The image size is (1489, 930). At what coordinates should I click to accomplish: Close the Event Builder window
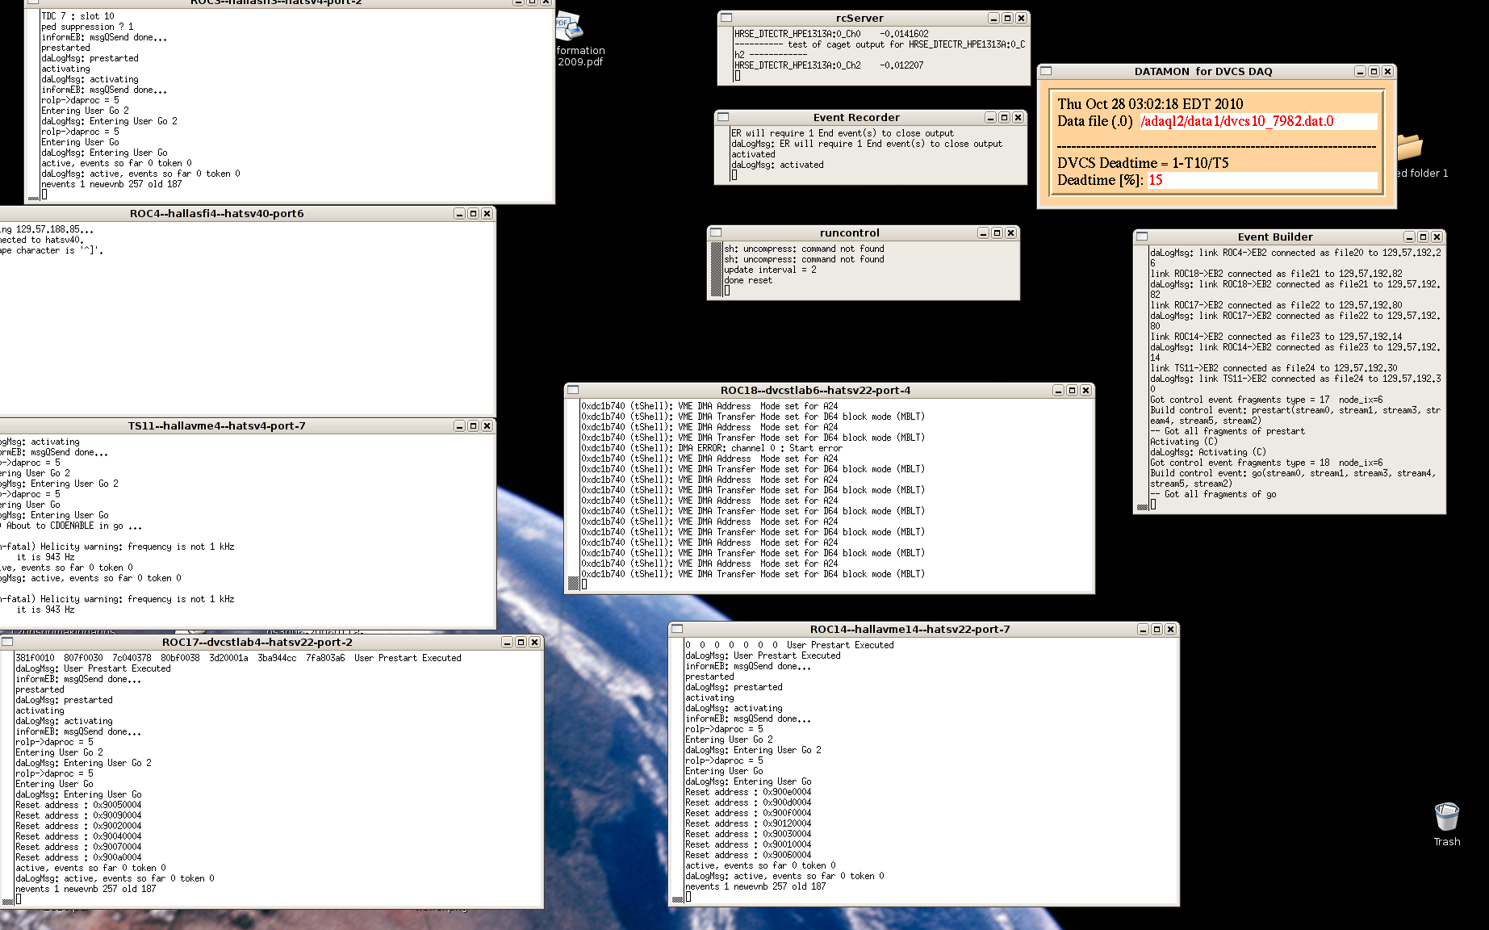pos(1437,237)
